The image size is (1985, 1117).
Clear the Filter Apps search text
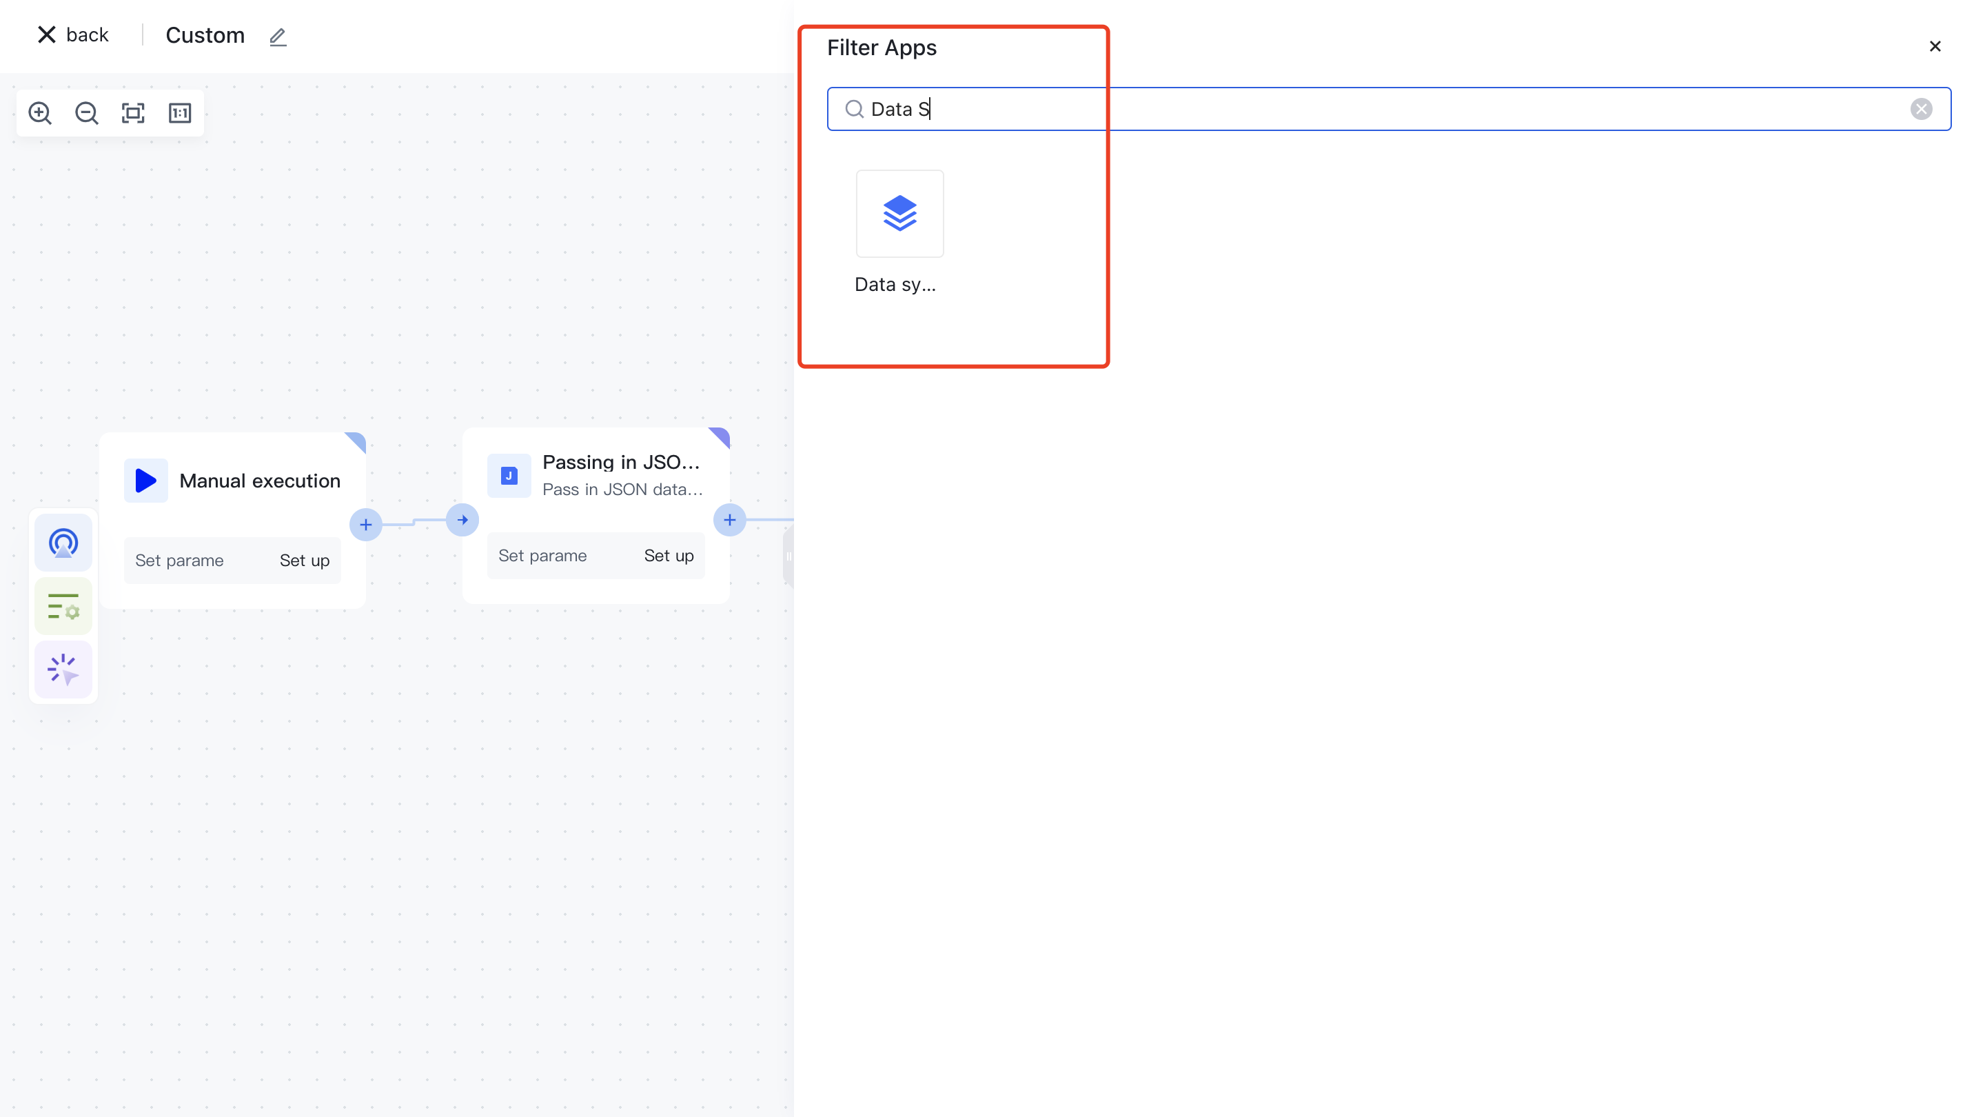[1921, 109]
